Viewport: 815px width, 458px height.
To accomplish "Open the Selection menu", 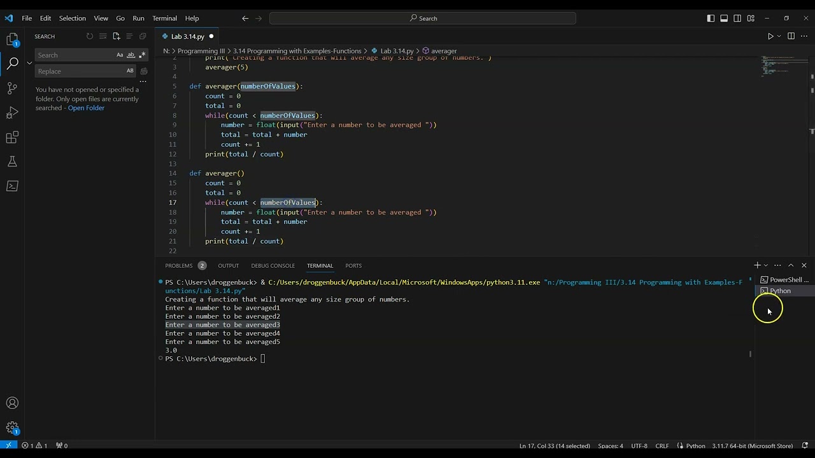I will 73,18.
